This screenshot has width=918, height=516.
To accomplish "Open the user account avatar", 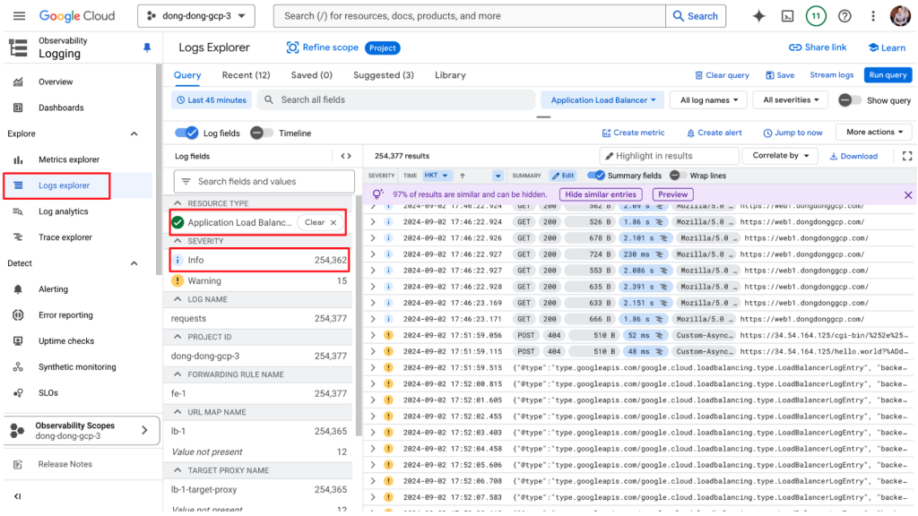I will 900,16.
